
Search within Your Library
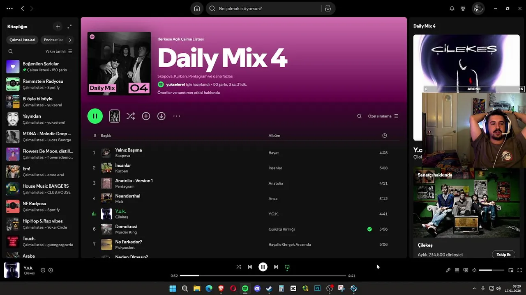pos(11,52)
